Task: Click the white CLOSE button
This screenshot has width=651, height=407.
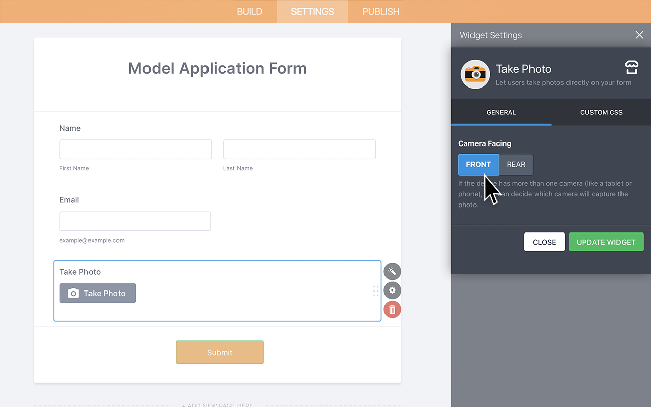Action: (x=544, y=242)
